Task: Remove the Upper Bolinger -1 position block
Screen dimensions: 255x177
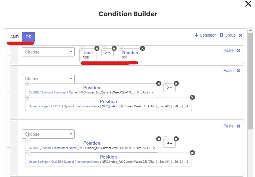Action: pos(193,97)
